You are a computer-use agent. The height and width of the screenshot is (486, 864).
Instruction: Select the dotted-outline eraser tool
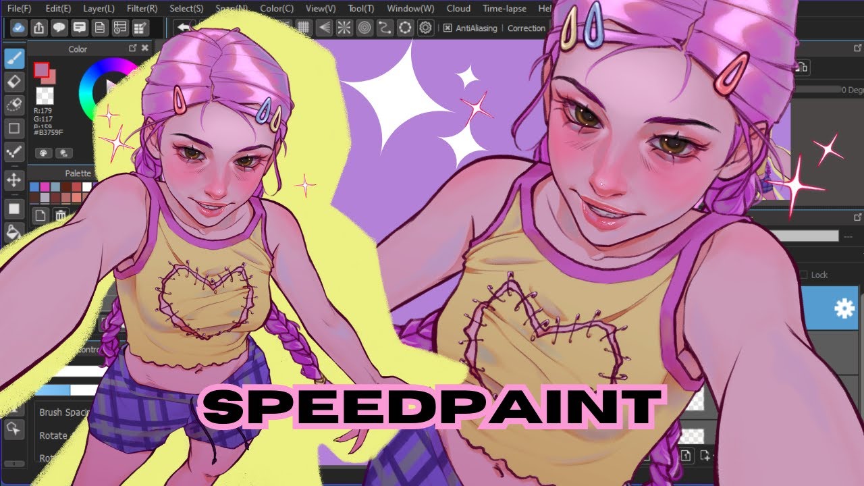pyautogui.click(x=14, y=105)
